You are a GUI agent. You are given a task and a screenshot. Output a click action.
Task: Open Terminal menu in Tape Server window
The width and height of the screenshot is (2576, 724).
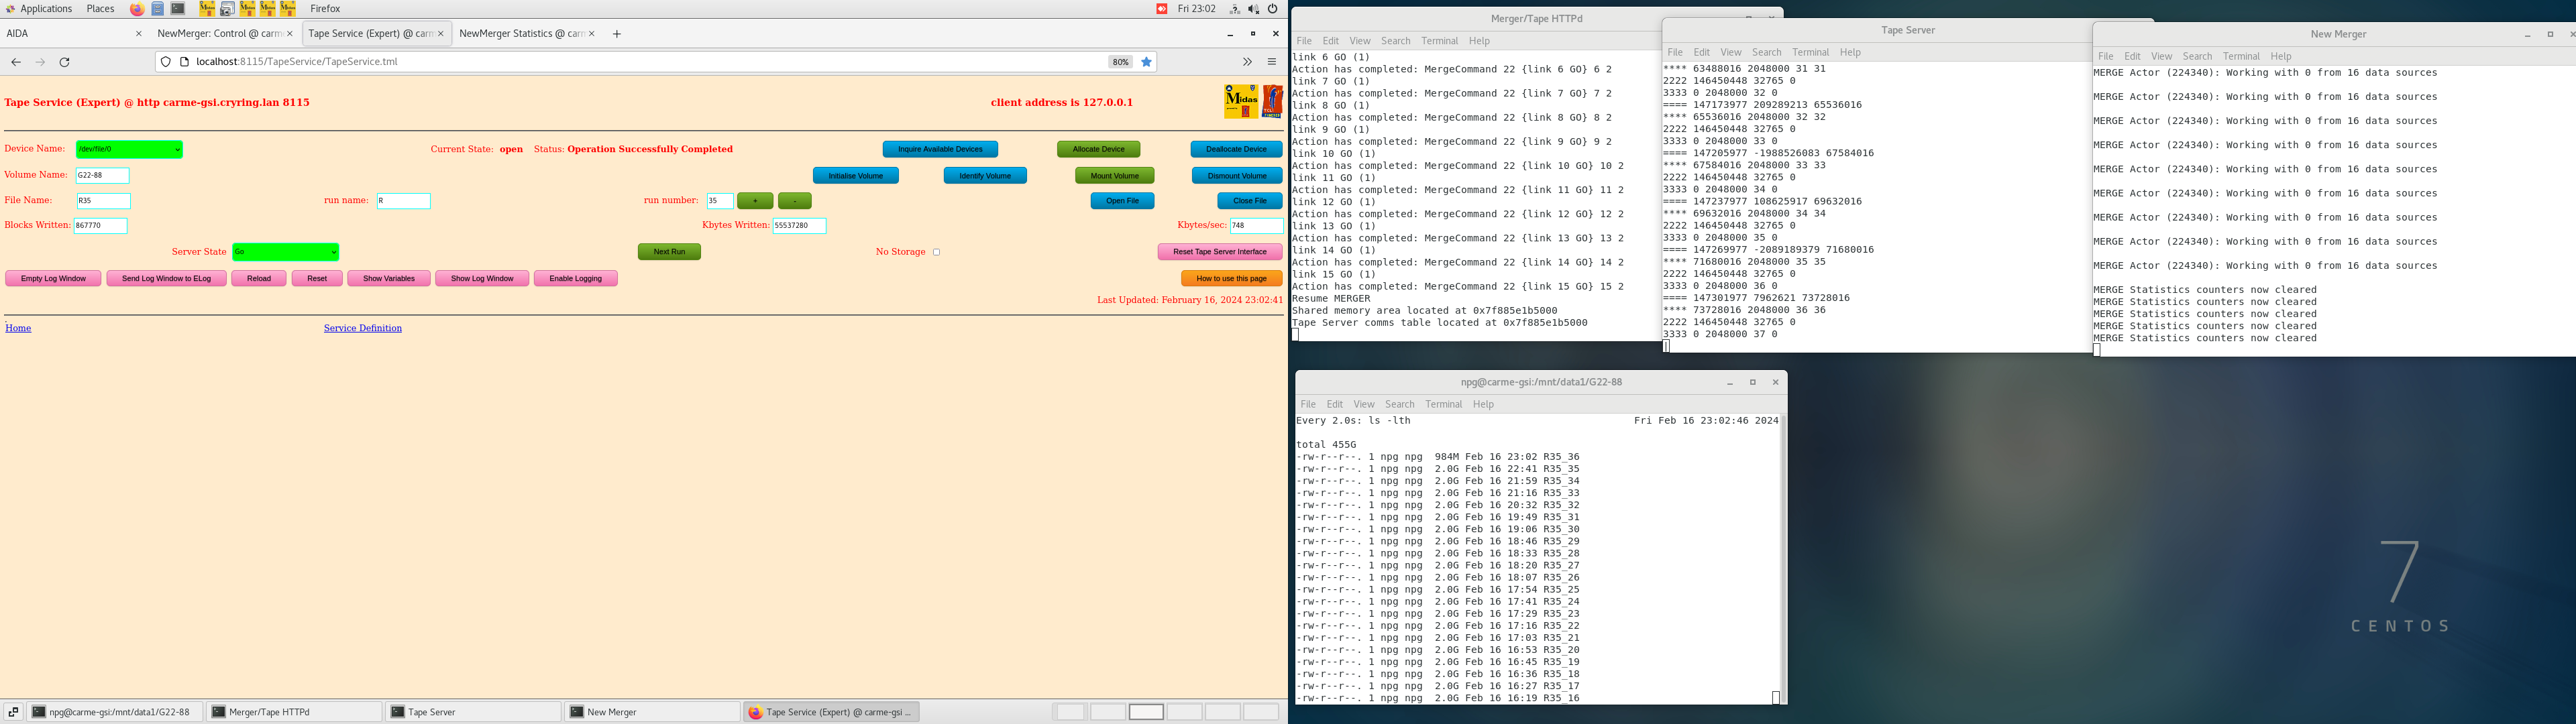point(1810,52)
